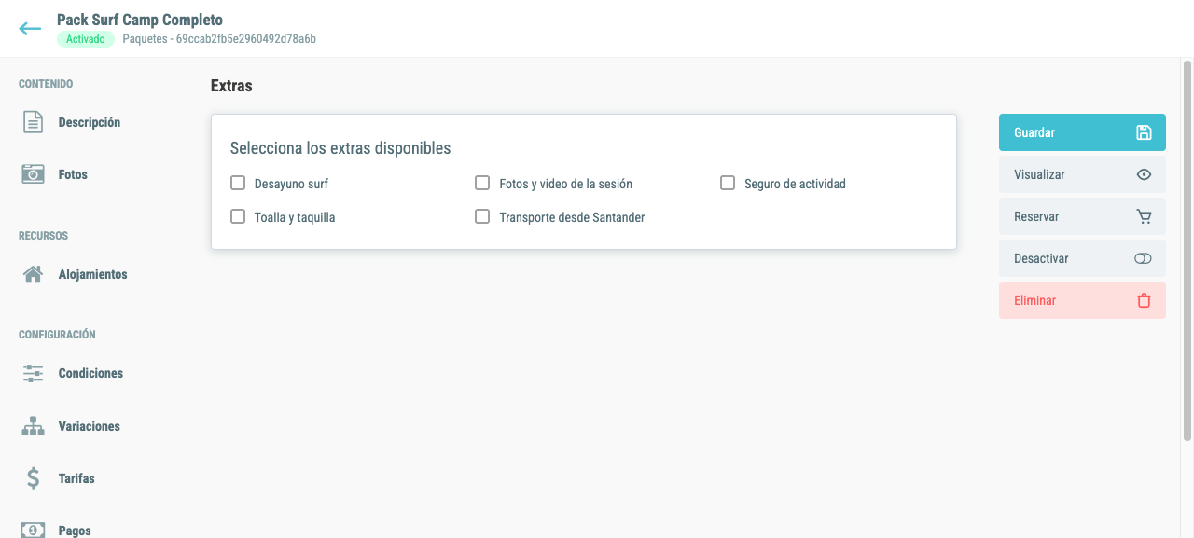This screenshot has width=1194, height=538.
Task: Click Selecciona los extras disponibles text
Action: tap(340, 148)
